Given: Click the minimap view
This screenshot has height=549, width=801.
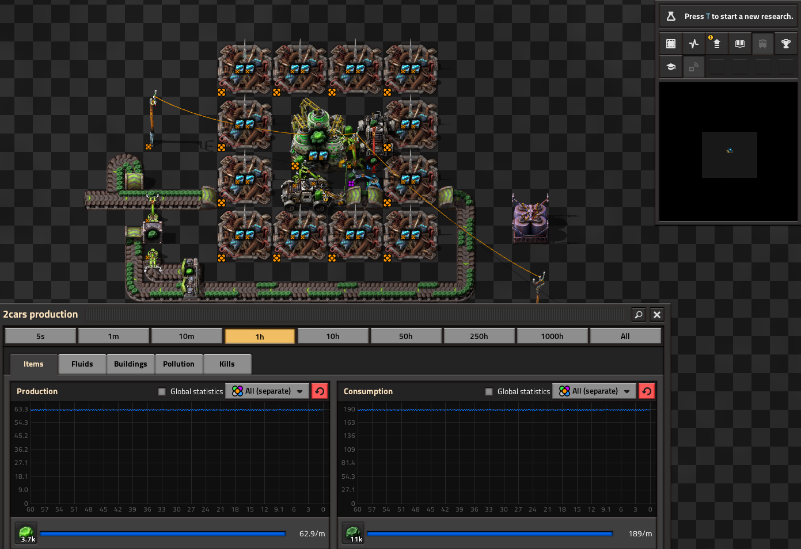Looking at the screenshot, I should (728, 152).
